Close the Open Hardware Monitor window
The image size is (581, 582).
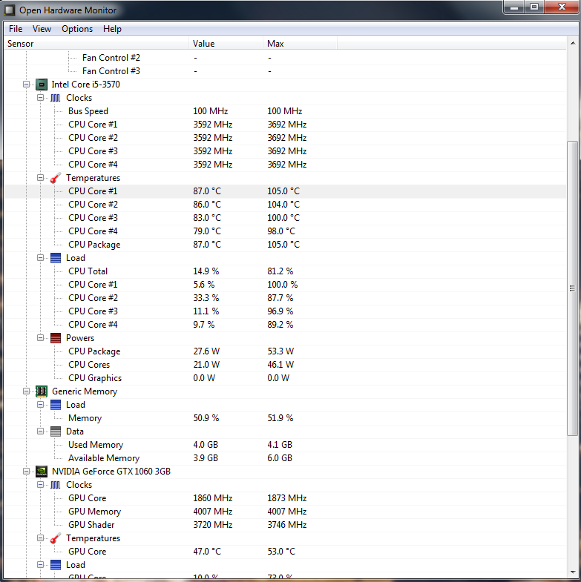point(562,7)
